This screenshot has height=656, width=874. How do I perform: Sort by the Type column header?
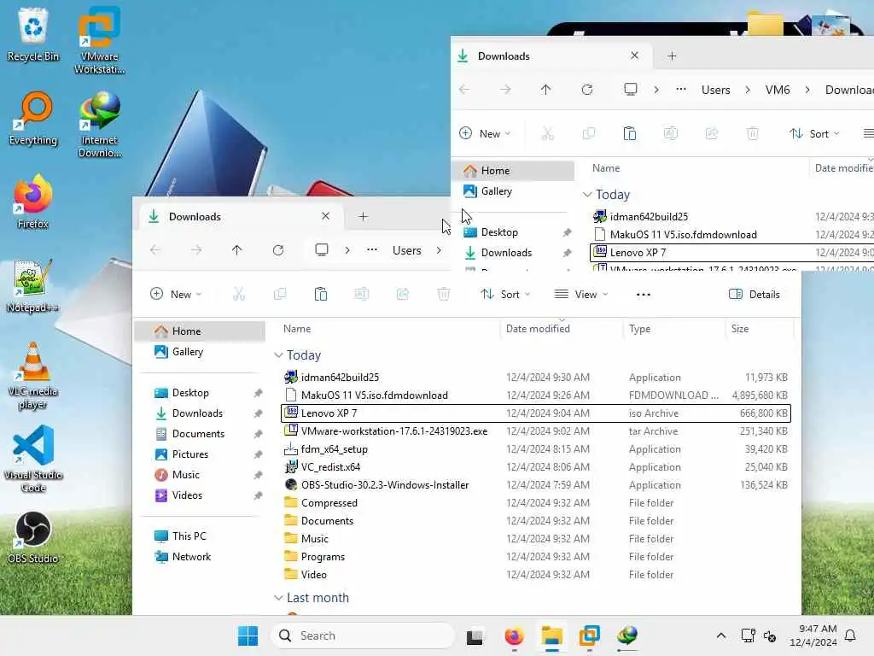(x=639, y=329)
